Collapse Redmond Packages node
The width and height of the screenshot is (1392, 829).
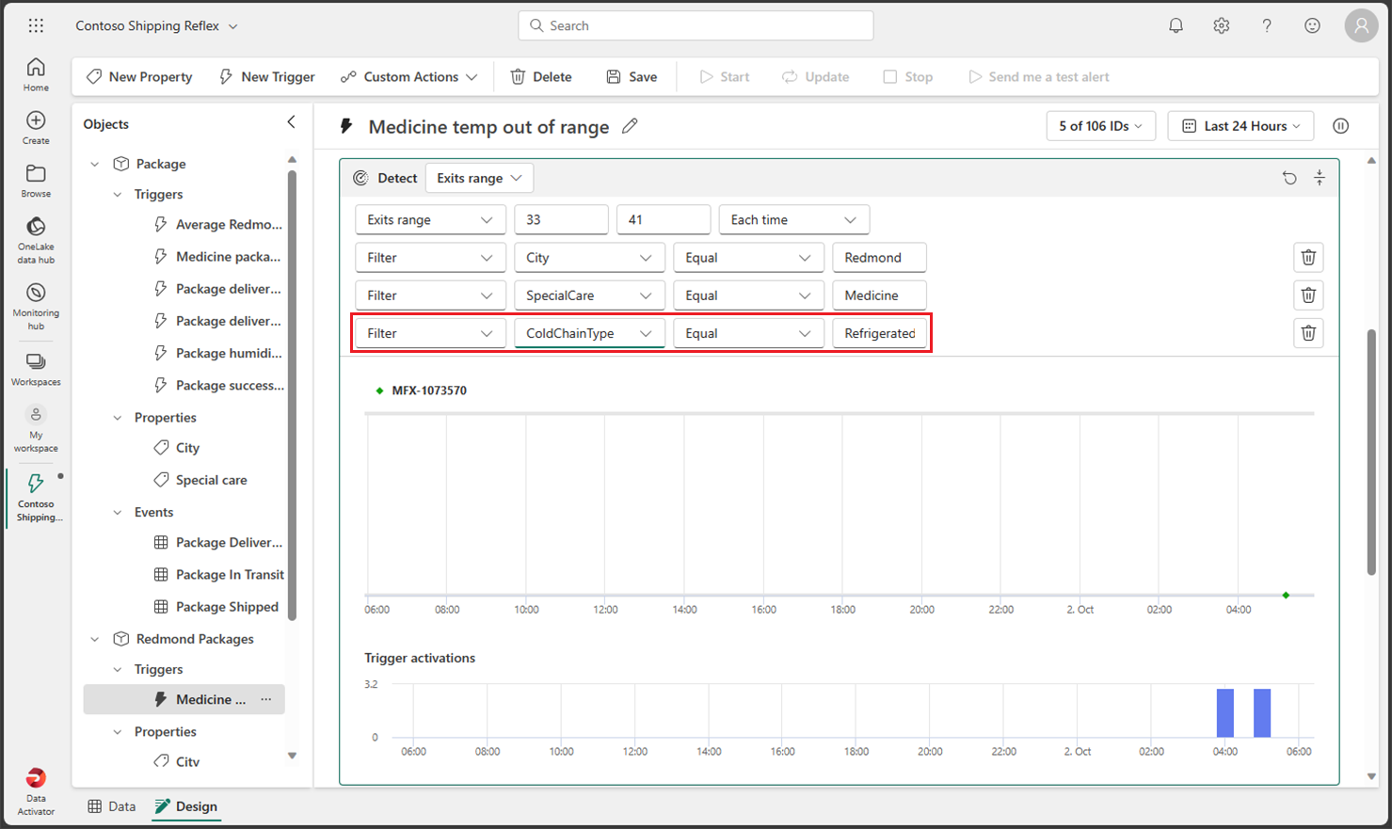(94, 639)
